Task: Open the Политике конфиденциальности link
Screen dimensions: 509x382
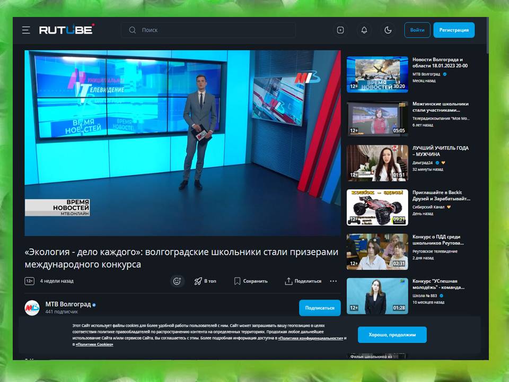Action: click(x=311, y=338)
